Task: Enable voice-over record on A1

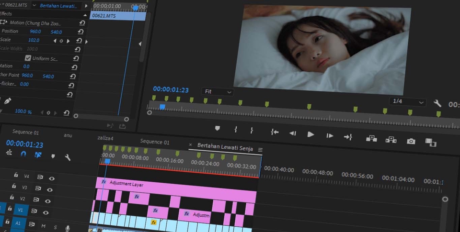Action: [68, 228]
